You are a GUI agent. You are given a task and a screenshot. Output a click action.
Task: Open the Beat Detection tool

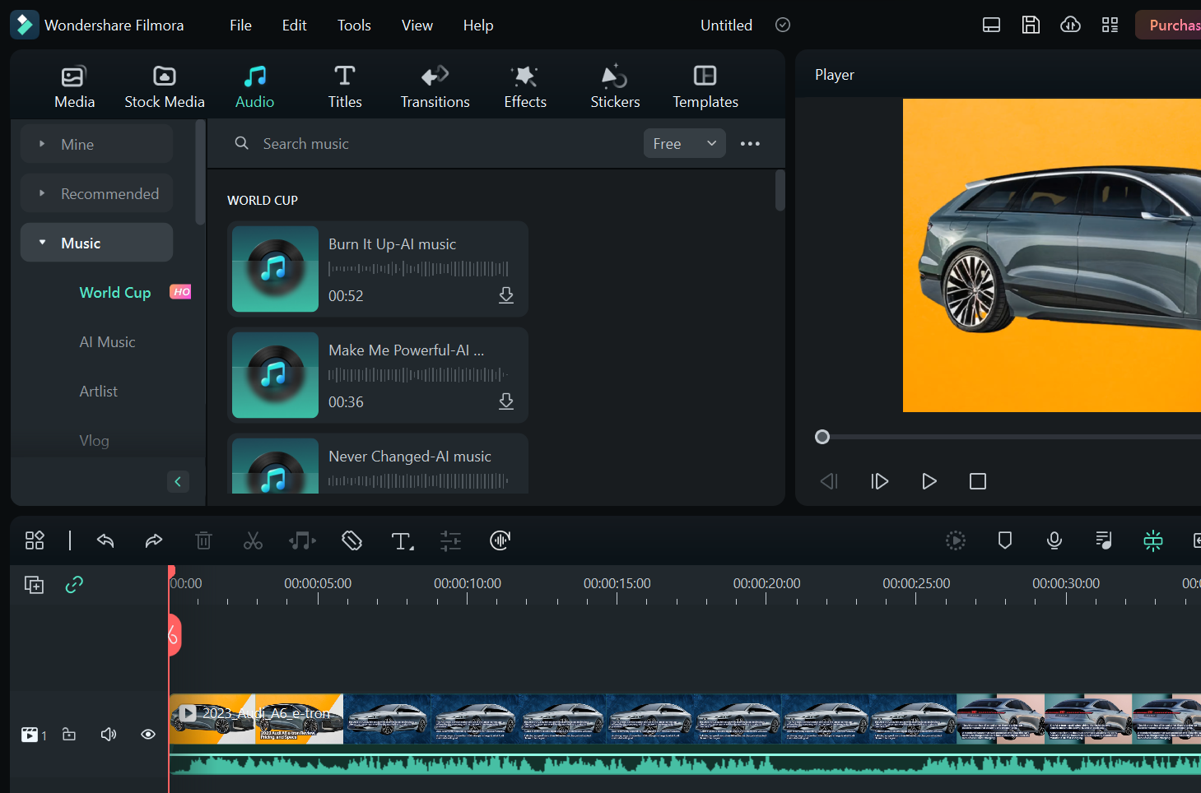pos(302,540)
